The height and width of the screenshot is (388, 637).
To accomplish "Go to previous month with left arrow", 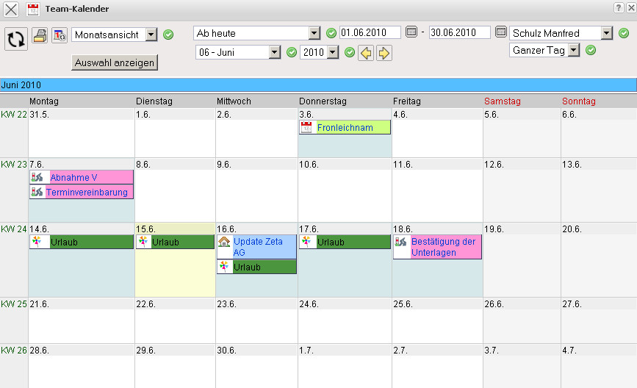I will pos(365,53).
